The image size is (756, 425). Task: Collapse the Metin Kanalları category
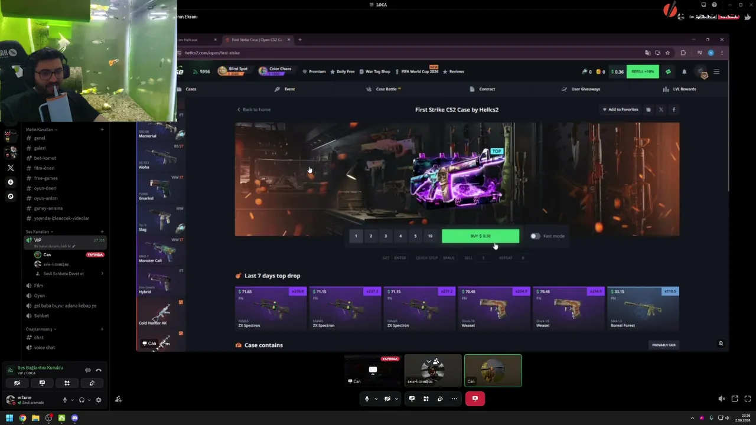[x=41, y=129]
